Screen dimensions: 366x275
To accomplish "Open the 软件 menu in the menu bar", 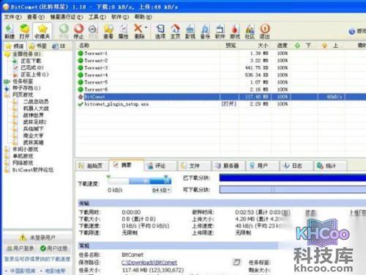I will click(120, 17).
